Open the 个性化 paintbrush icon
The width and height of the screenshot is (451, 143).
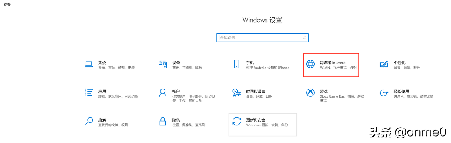(384, 65)
